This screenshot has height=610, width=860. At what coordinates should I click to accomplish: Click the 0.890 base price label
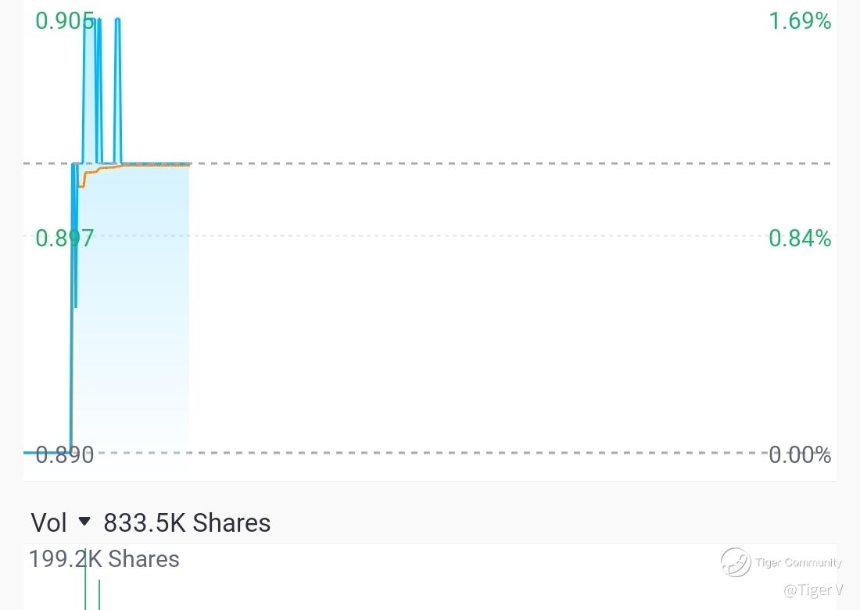[65, 454]
